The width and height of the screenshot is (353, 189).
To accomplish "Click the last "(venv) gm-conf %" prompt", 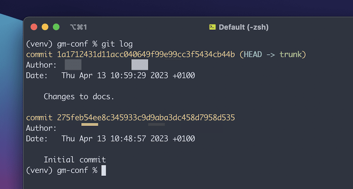I will (x=62, y=170).
